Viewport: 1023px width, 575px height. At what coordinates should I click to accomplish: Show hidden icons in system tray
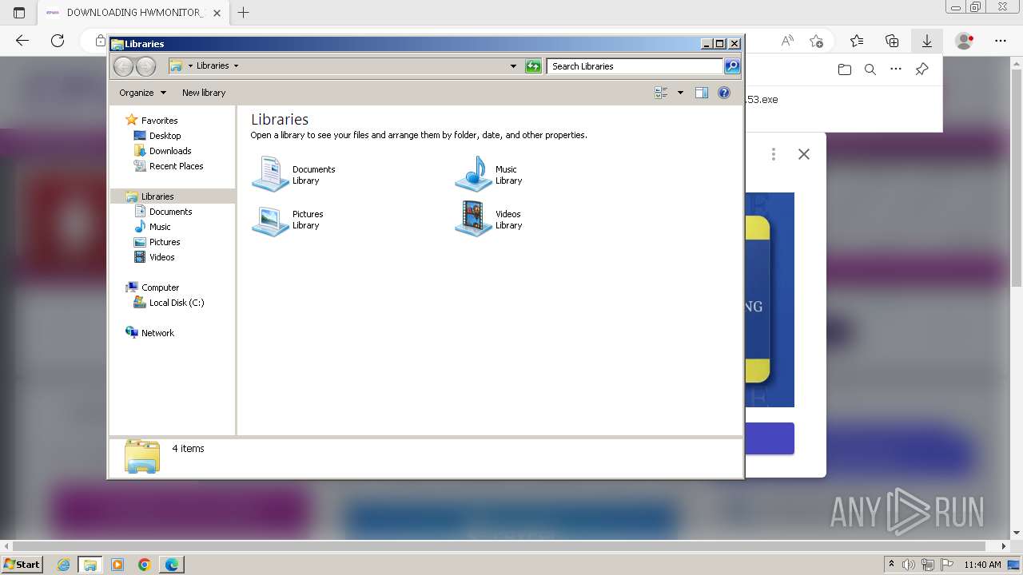[891, 565]
